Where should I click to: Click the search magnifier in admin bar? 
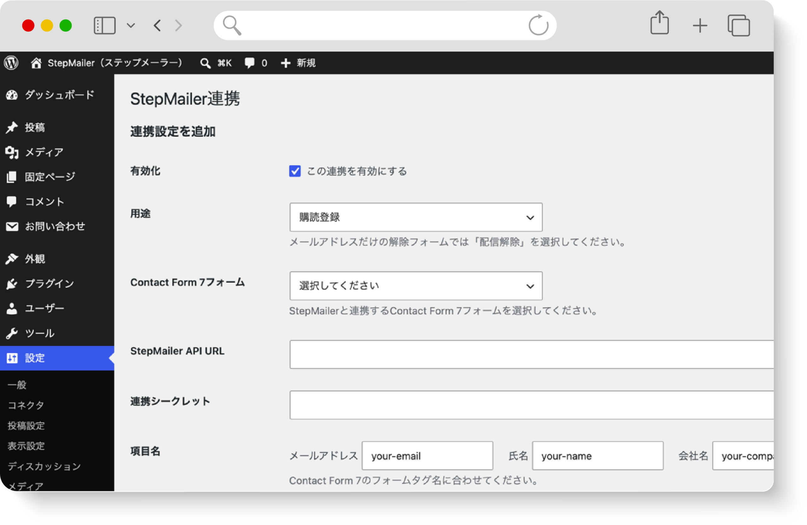[205, 63]
